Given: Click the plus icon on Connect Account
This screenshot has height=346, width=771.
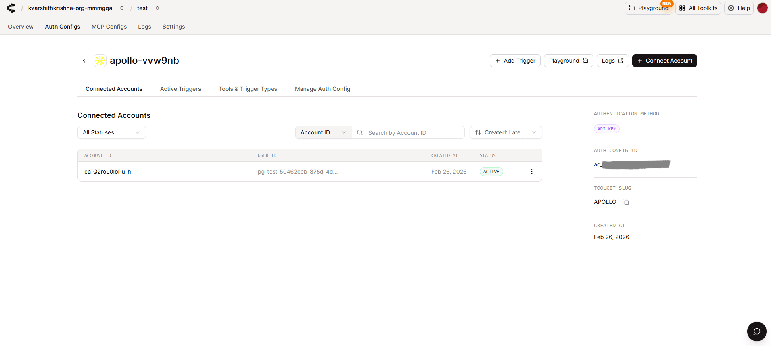Looking at the screenshot, I should click(640, 61).
